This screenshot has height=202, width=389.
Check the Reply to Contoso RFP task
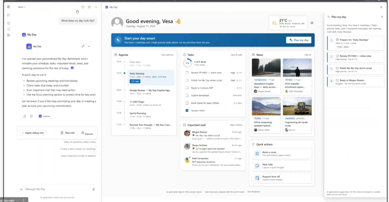pyautogui.click(x=187, y=88)
